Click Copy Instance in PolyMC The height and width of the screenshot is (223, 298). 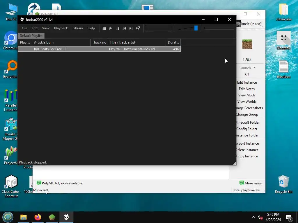tap(247, 156)
